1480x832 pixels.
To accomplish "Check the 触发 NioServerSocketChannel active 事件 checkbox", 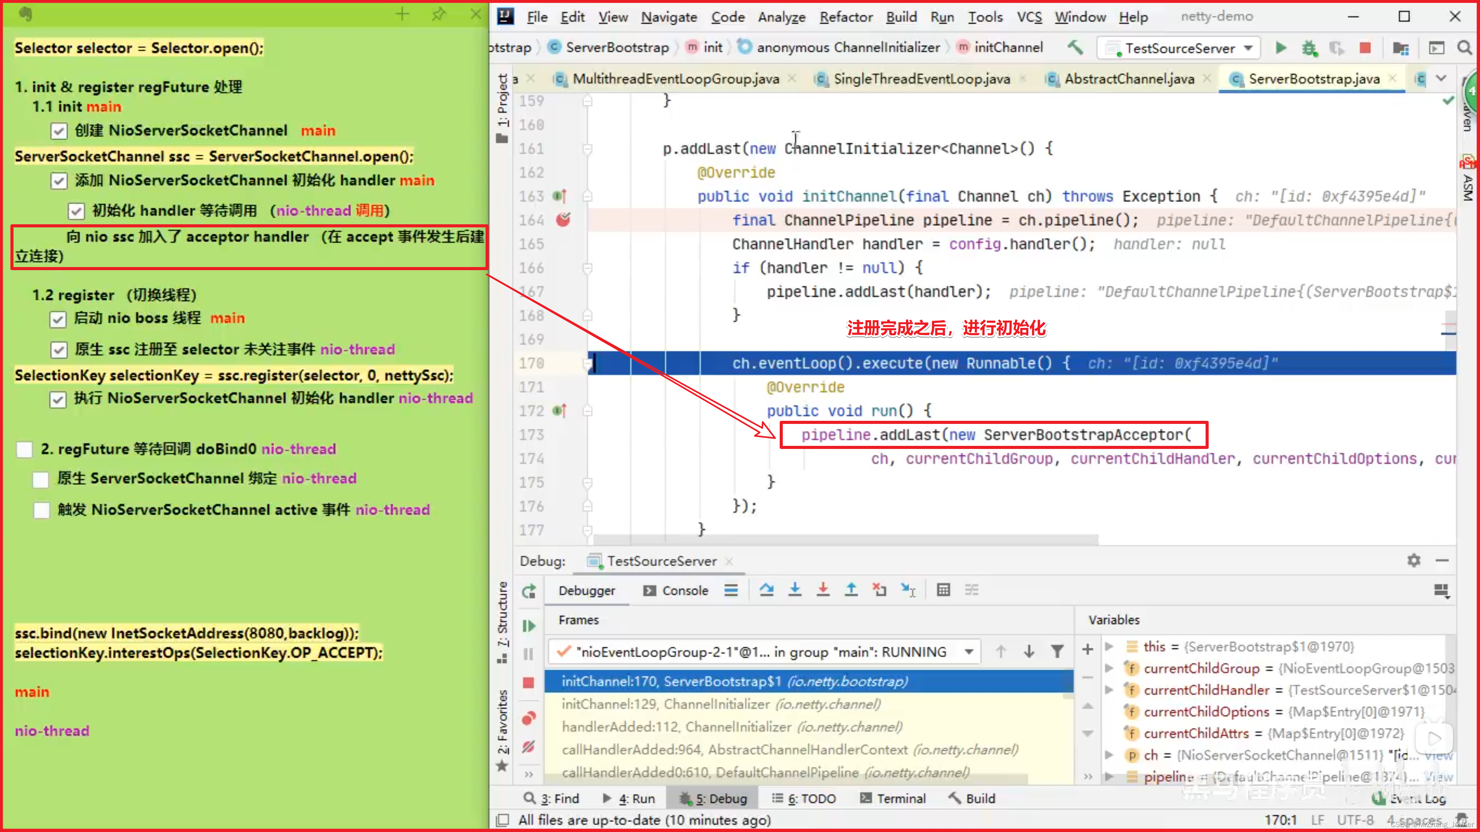I will coord(41,510).
